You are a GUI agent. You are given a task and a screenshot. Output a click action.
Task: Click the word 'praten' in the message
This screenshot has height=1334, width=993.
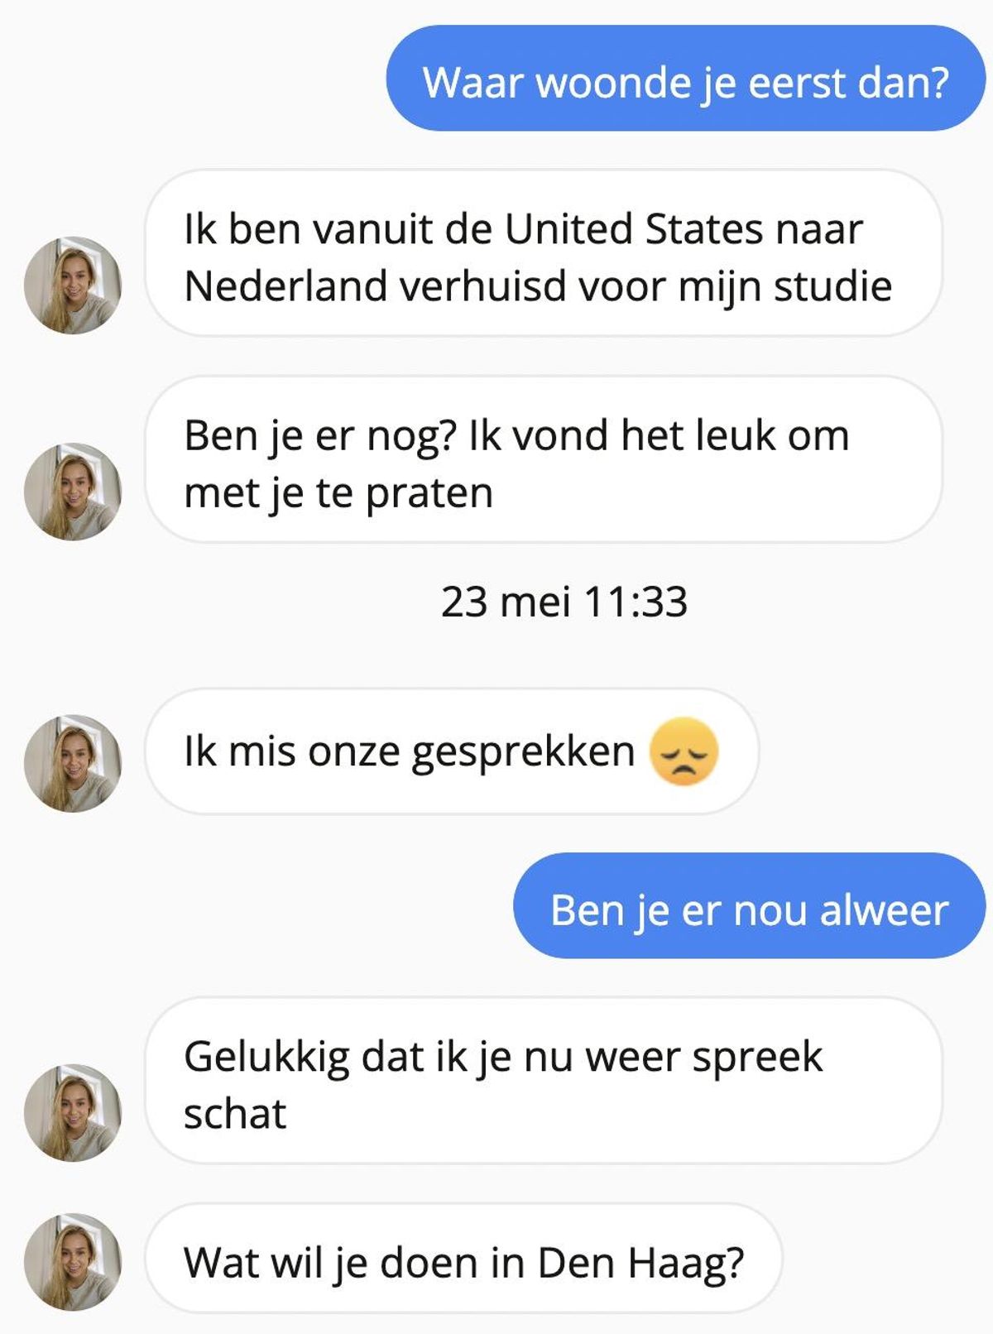pyautogui.click(x=429, y=494)
